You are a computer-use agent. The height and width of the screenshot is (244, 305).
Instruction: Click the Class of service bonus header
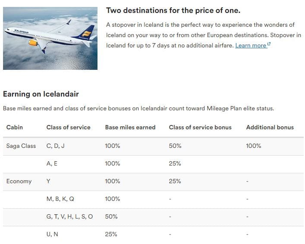(x=200, y=127)
